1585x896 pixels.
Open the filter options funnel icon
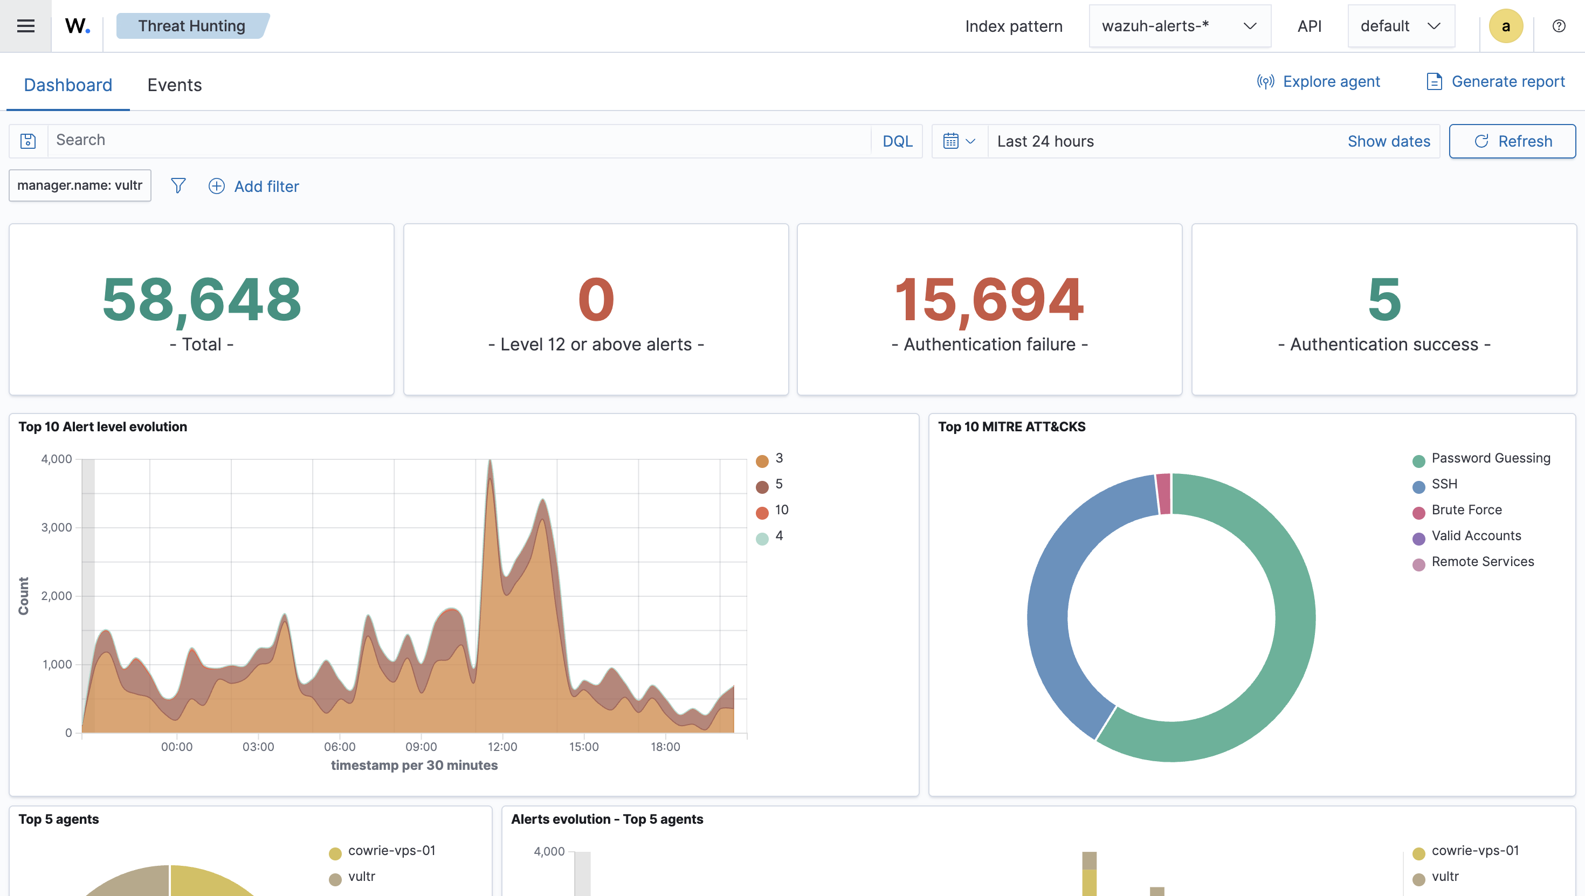tap(178, 186)
